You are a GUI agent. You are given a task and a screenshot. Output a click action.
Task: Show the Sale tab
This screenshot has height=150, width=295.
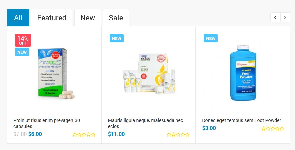pyautogui.click(x=116, y=18)
